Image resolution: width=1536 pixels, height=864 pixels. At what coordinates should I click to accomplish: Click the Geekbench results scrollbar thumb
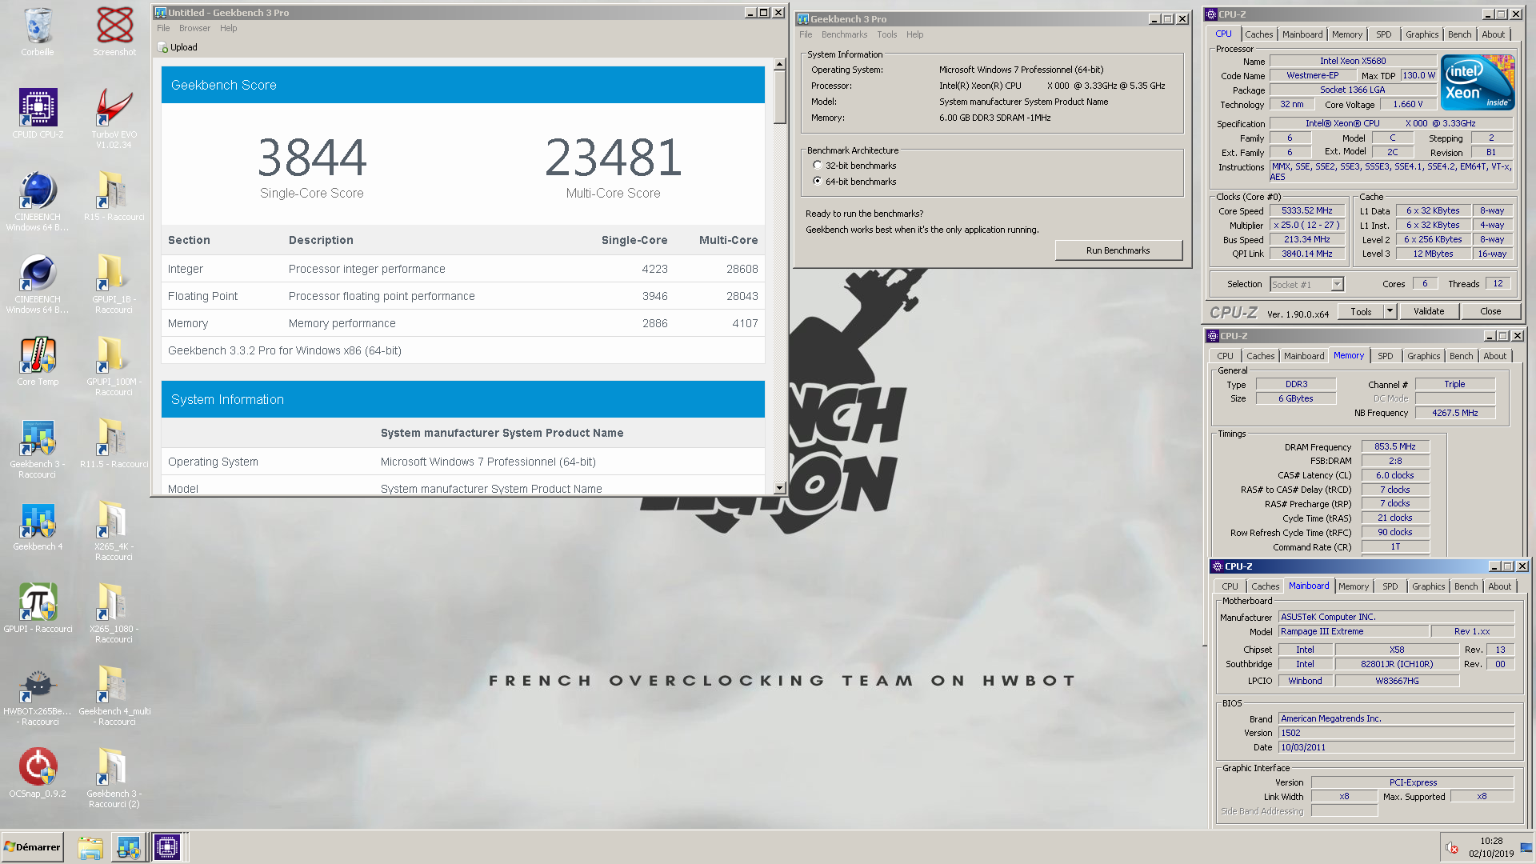tap(779, 97)
